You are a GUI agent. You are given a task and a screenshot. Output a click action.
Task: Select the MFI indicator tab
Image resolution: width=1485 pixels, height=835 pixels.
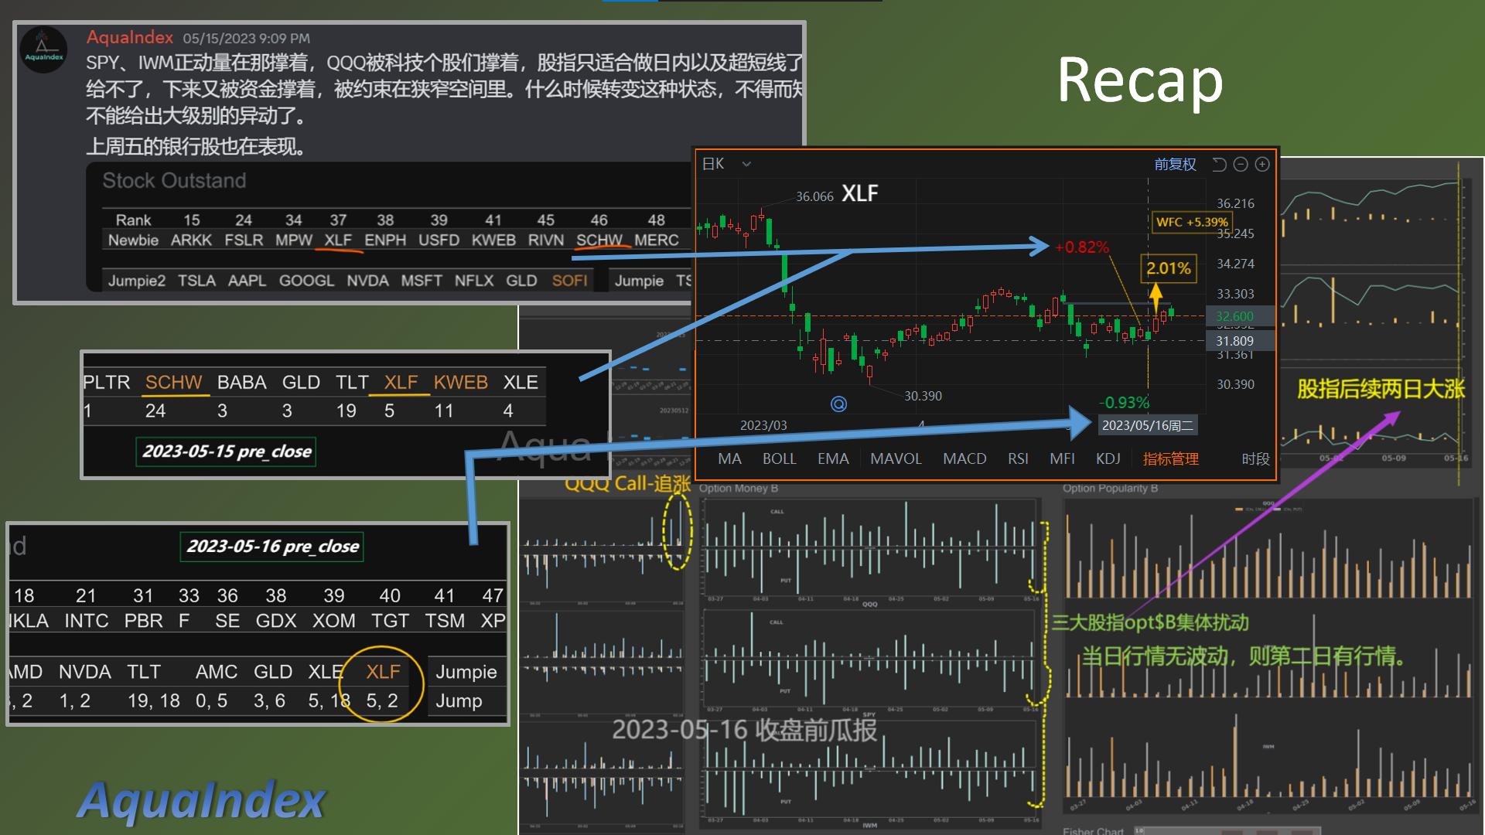coord(1062,458)
